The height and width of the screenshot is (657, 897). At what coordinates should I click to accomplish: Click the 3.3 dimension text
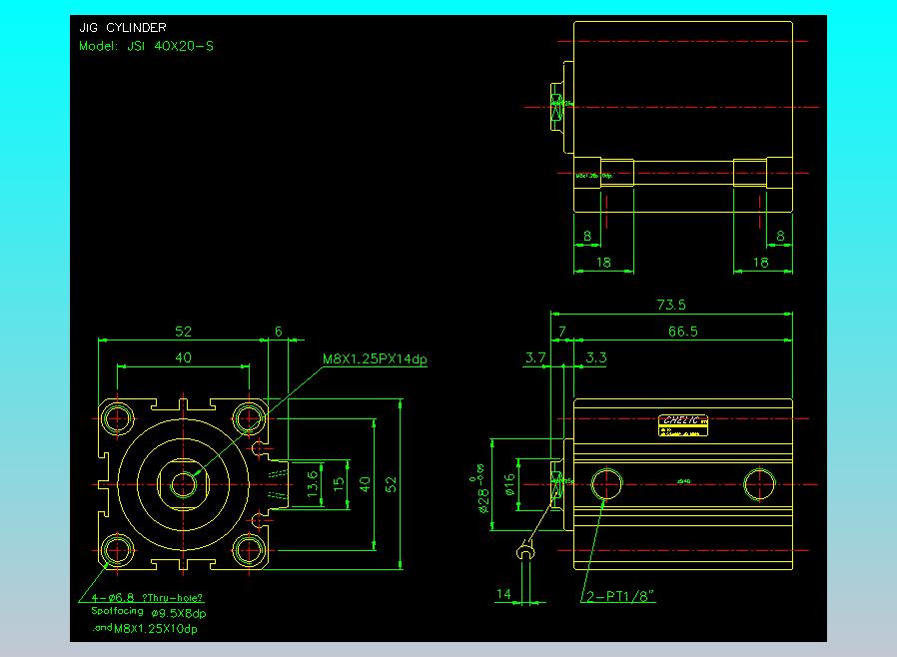(x=596, y=357)
